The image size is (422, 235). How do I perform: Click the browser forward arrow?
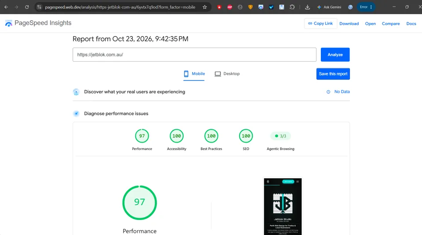pyautogui.click(x=16, y=7)
